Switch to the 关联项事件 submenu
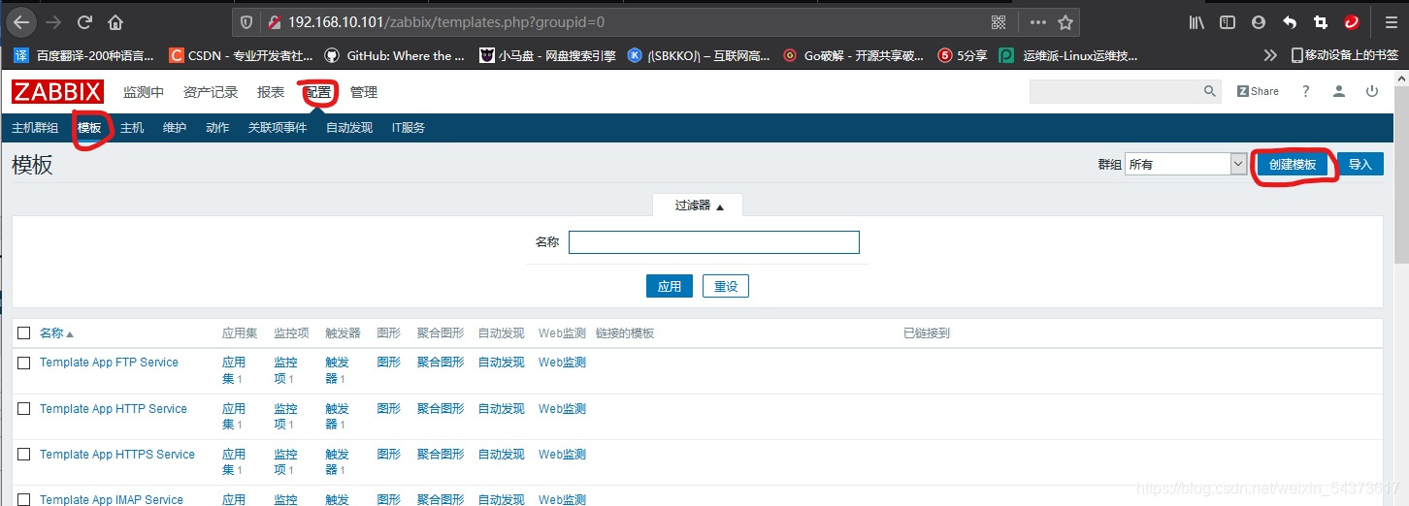Viewport: 1409px width, 506px height. [278, 128]
